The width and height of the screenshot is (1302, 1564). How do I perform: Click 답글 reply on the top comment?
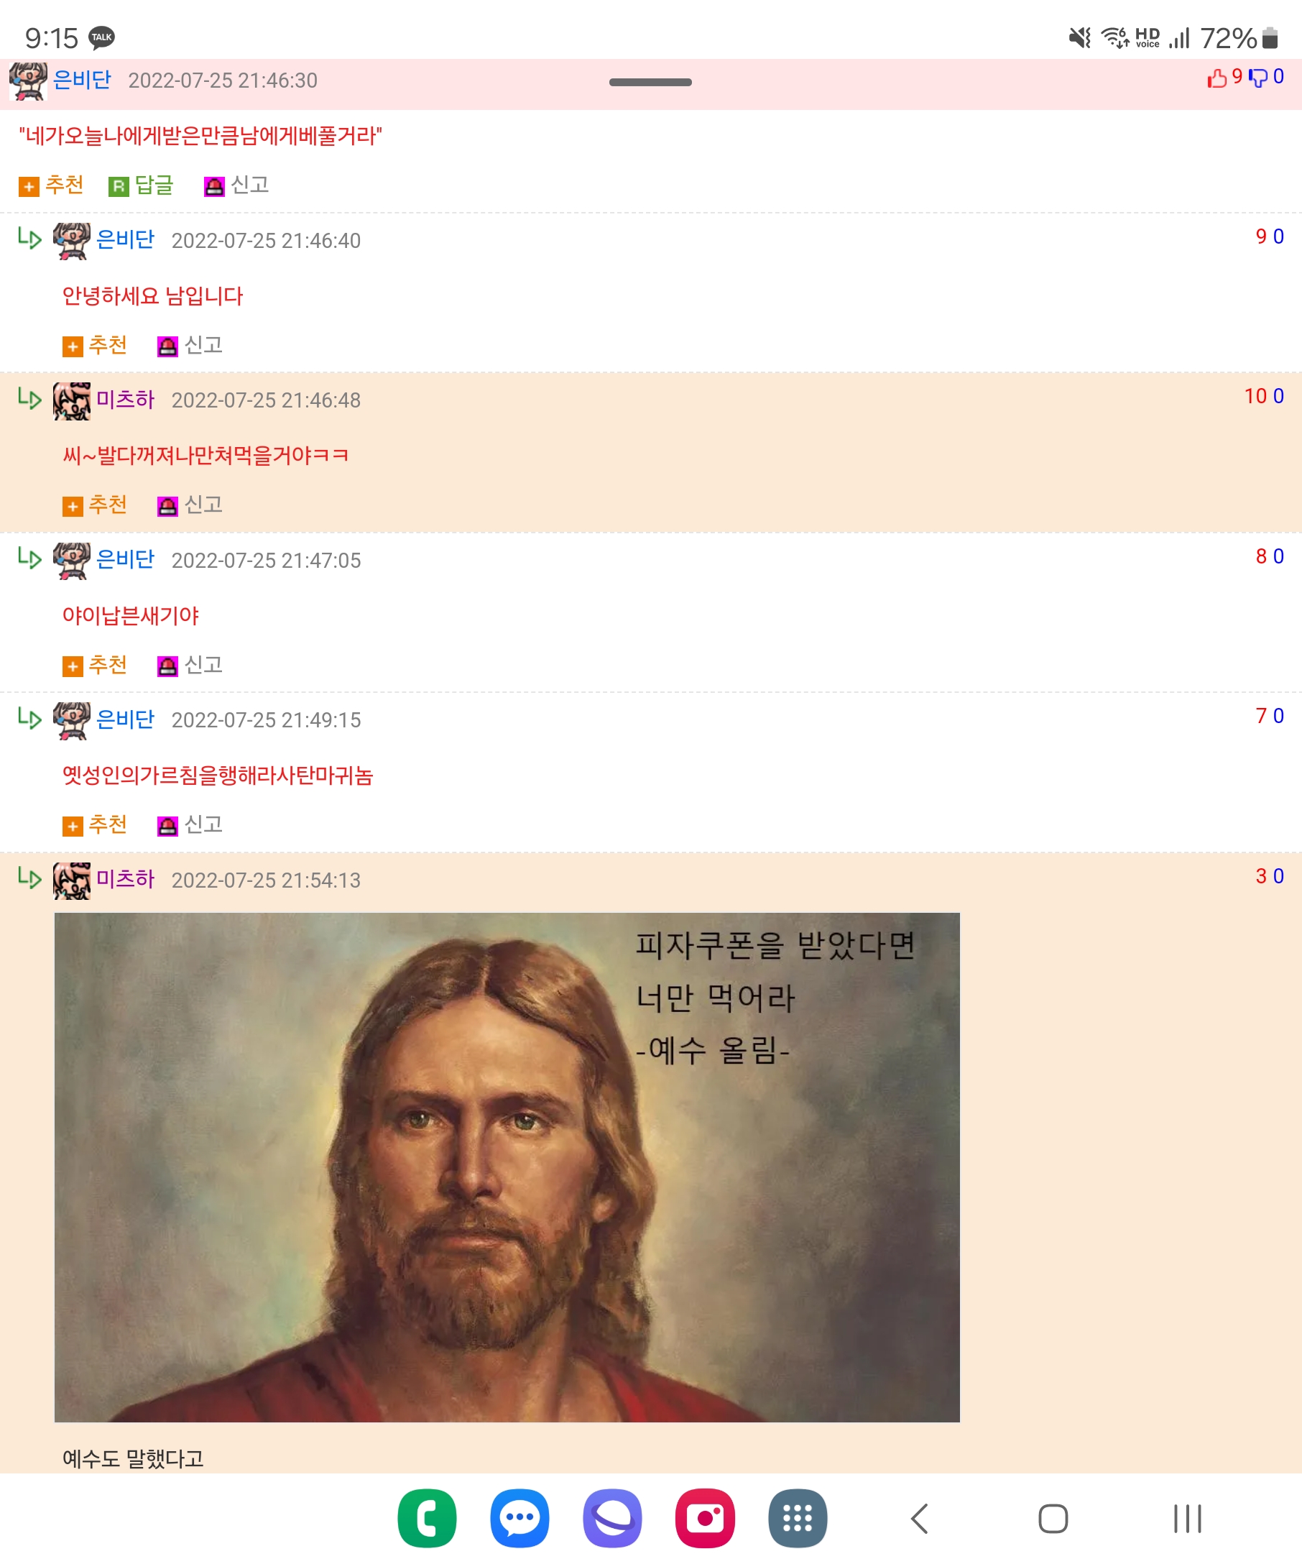click(x=142, y=185)
